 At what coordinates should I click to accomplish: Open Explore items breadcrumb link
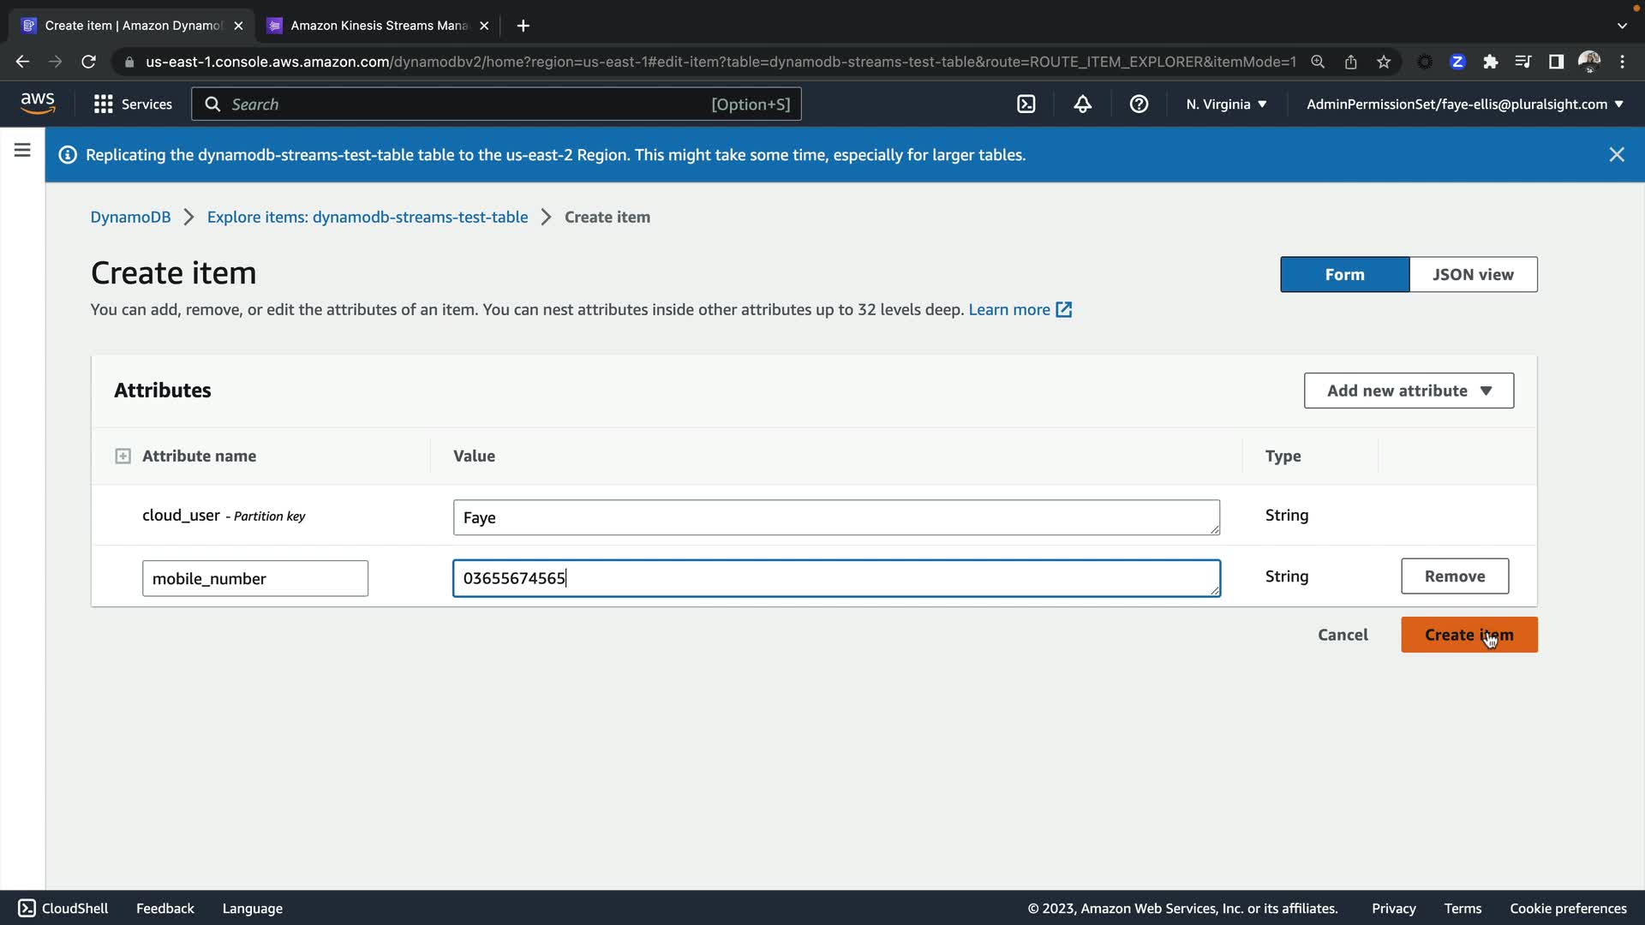click(367, 217)
